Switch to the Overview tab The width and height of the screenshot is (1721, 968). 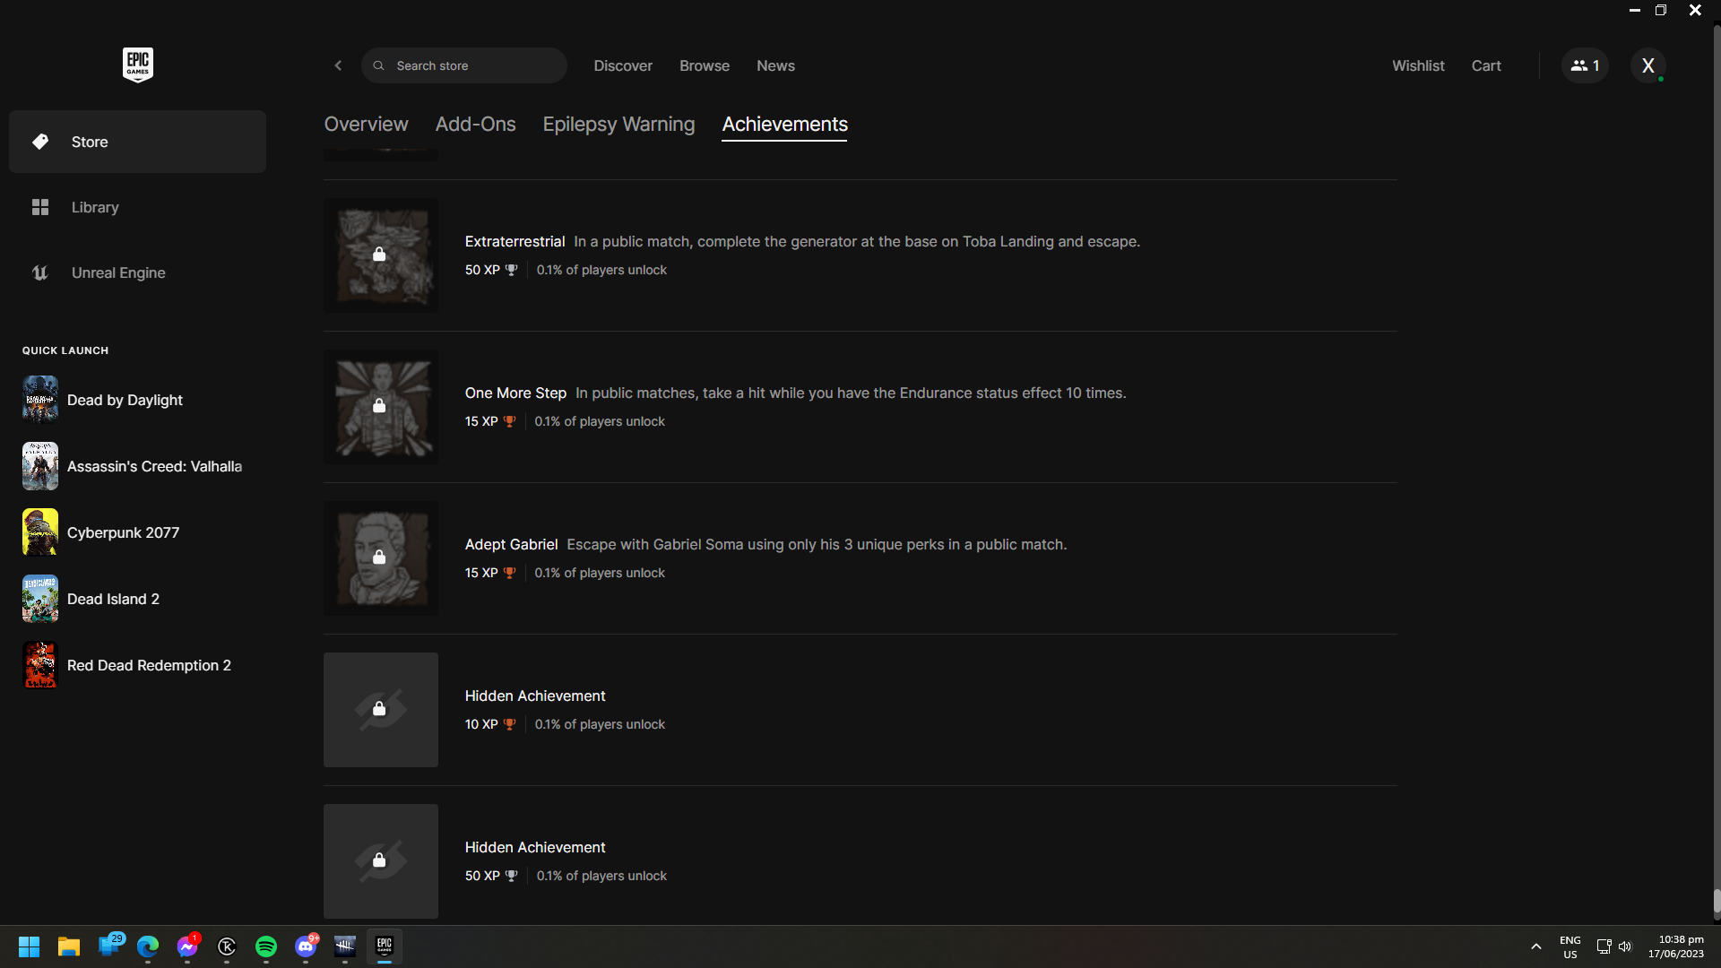[366, 125]
